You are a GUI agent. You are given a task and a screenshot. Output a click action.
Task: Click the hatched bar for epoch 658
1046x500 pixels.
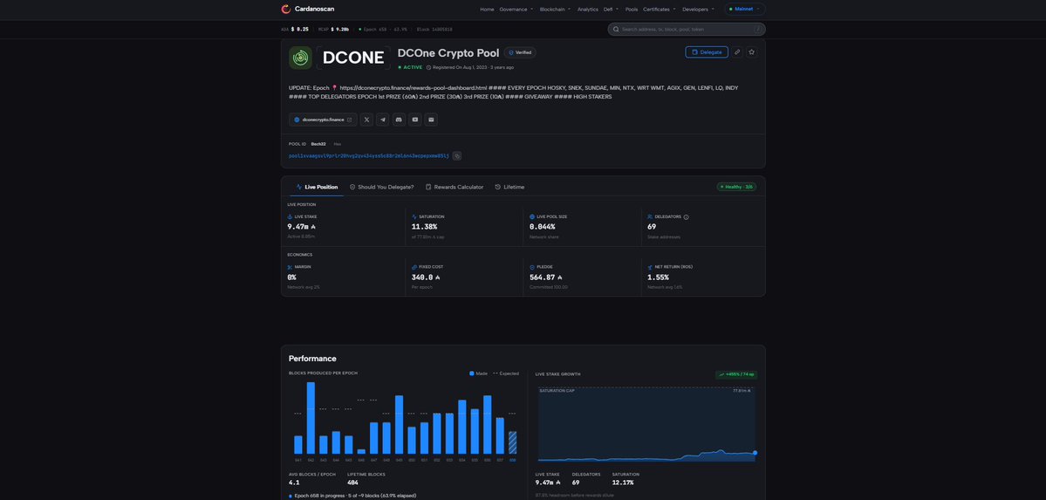[512, 442]
